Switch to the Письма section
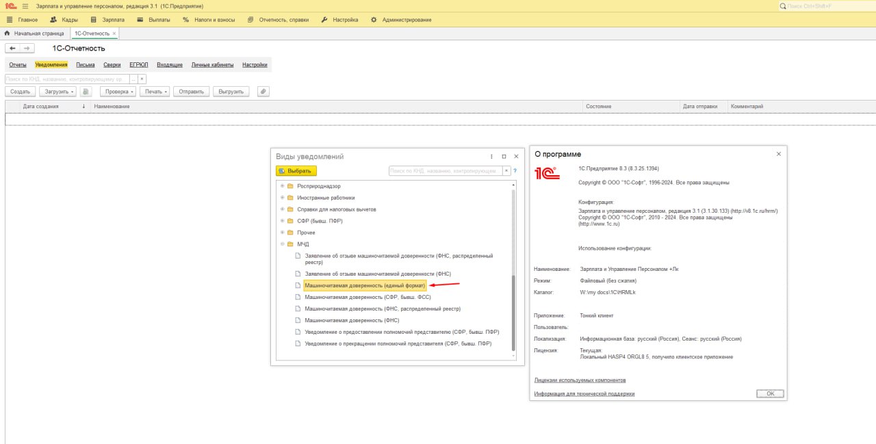The height and width of the screenshot is (444, 876). 86,65
